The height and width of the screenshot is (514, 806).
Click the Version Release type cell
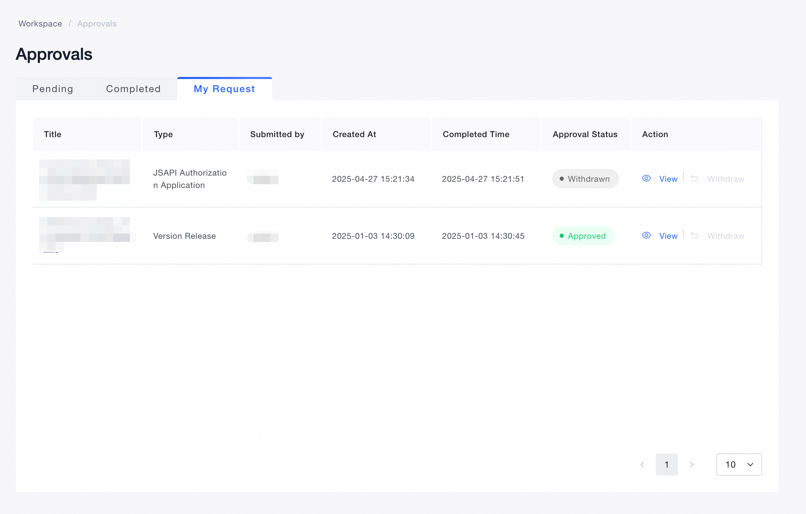click(x=184, y=236)
